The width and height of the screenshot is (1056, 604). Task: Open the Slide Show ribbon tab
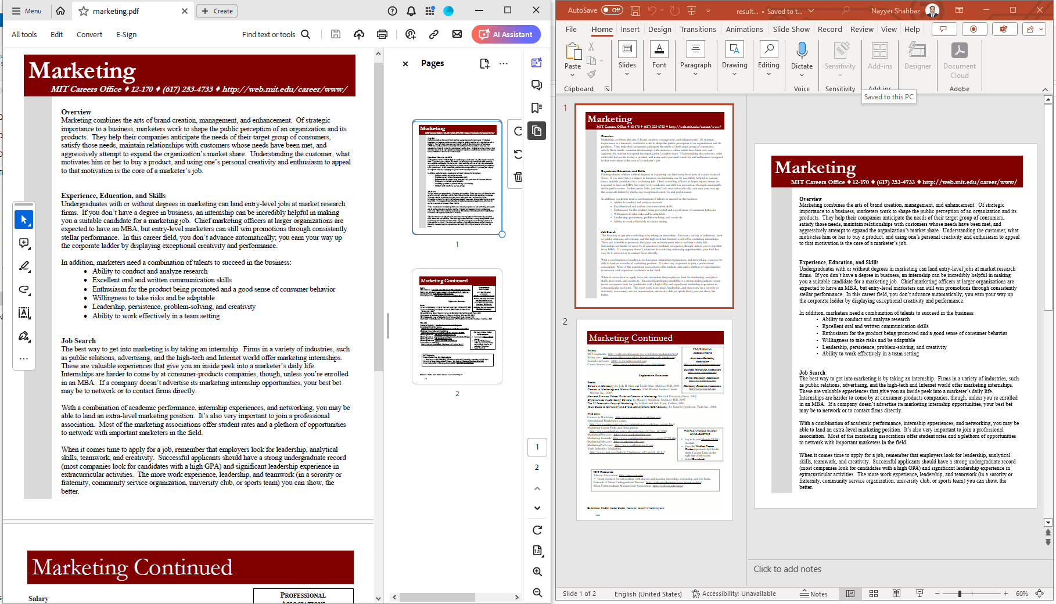click(791, 29)
